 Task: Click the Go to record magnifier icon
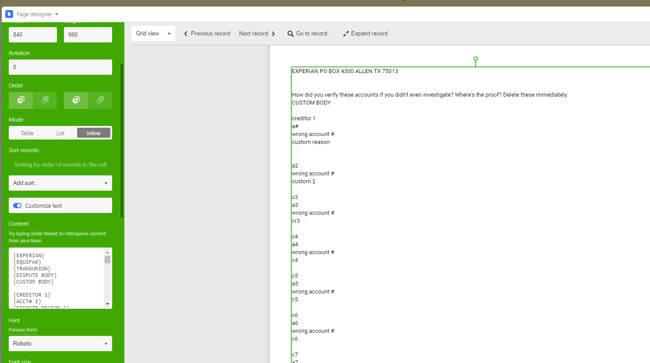pyautogui.click(x=290, y=34)
